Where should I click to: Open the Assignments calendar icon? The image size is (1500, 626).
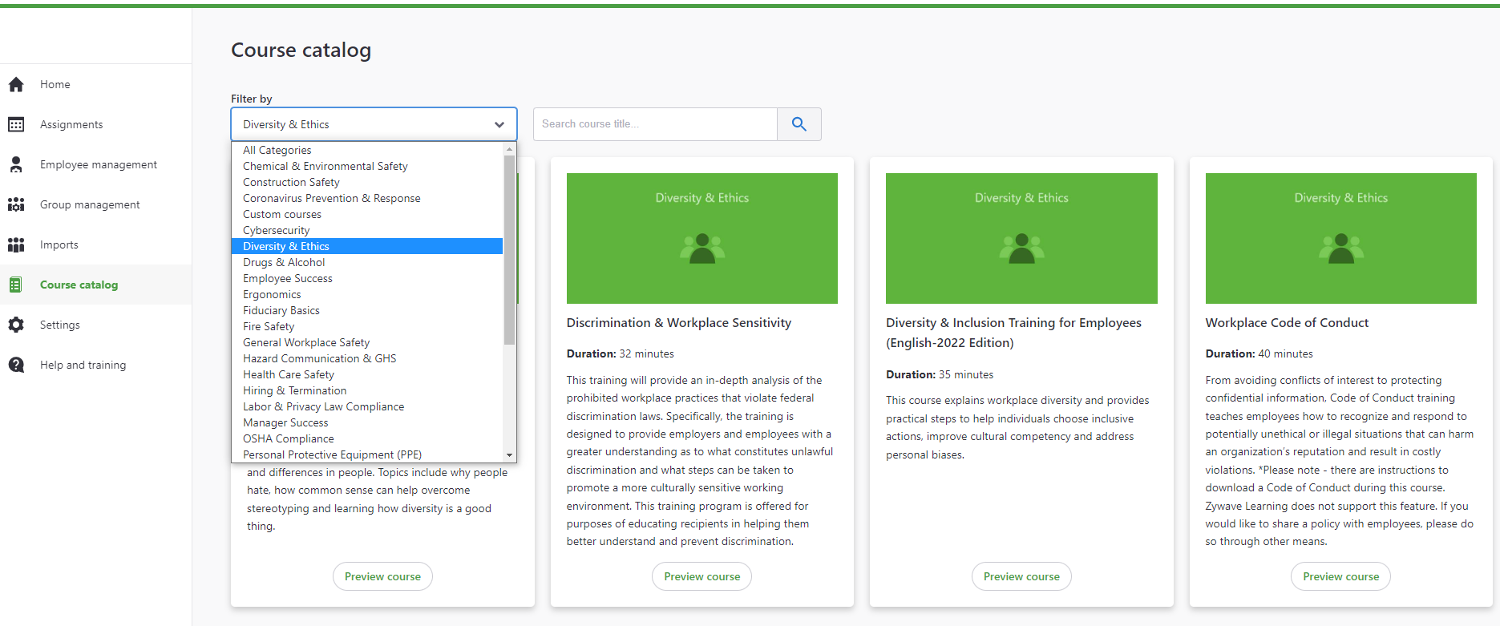(x=16, y=124)
